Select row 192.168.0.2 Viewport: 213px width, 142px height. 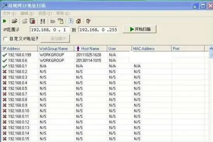pyautogui.click(x=105, y=72)
